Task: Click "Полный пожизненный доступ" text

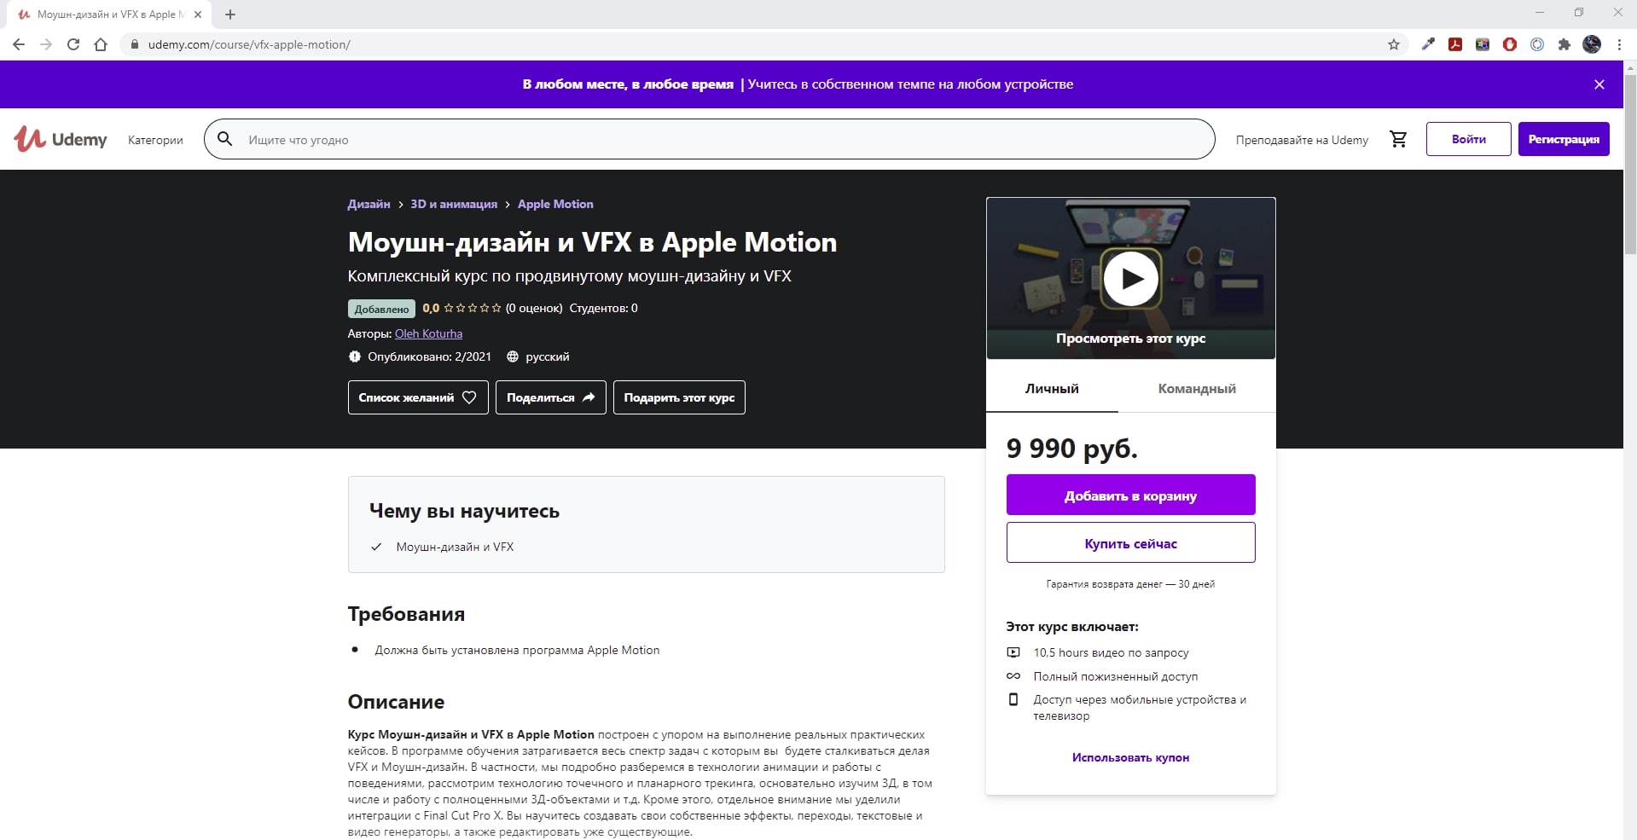Action: (1115, 676)
